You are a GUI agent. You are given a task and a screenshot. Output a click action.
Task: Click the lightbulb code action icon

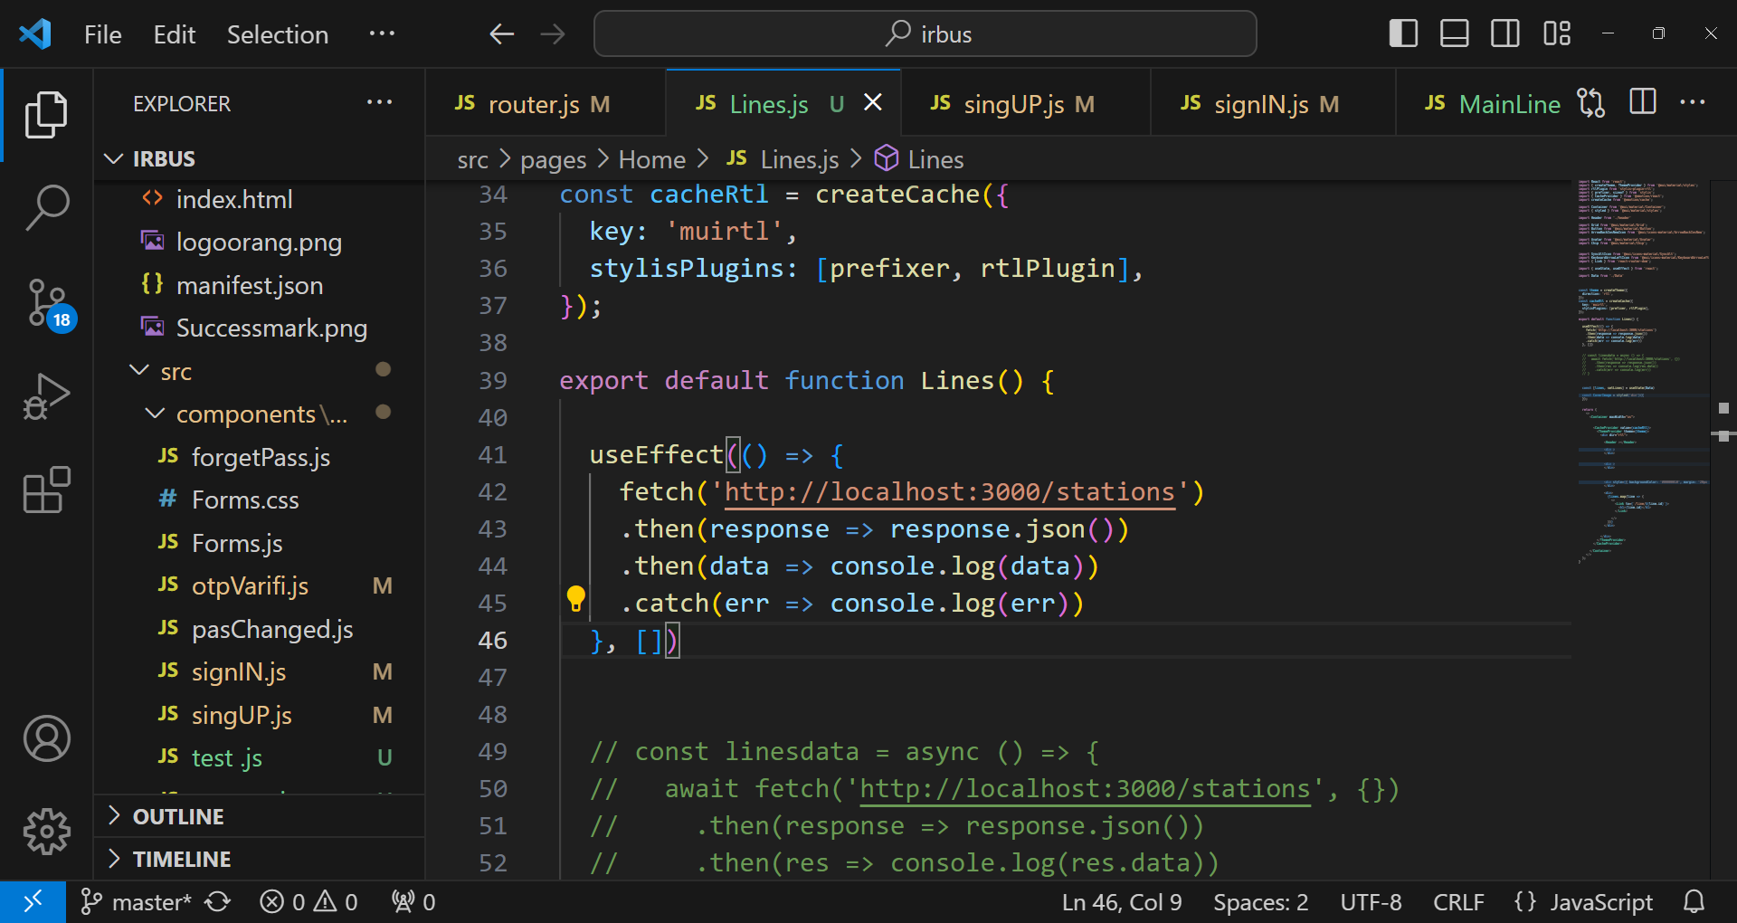(x=575, y=599)
